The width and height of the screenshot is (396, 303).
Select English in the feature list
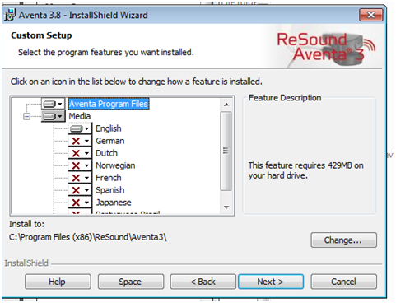(109, 128)
